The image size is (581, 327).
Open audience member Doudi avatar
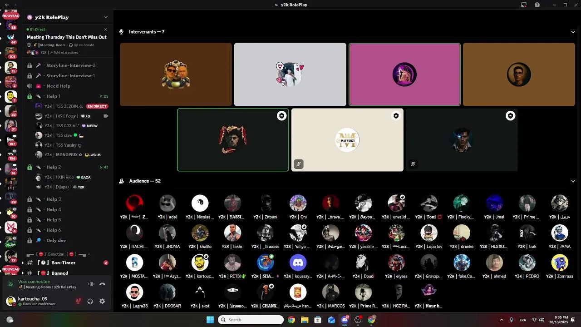[x=364, y=263]
